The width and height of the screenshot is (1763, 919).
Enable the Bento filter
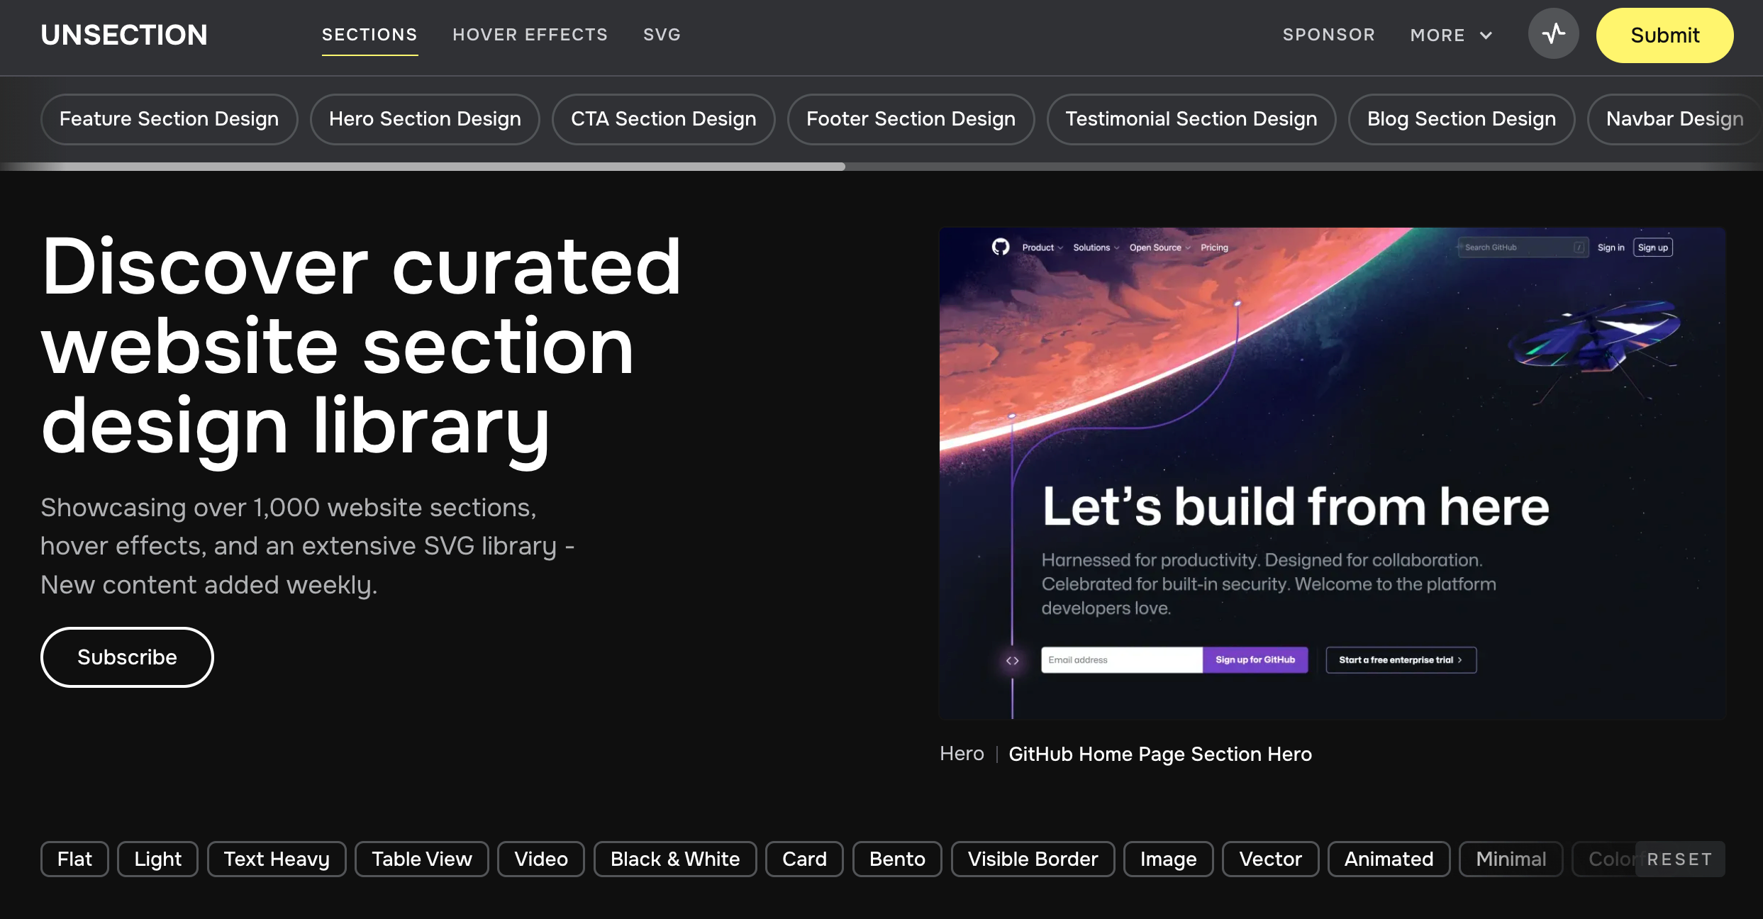click(896, 859)
